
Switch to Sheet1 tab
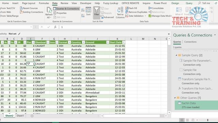[20, 115]
